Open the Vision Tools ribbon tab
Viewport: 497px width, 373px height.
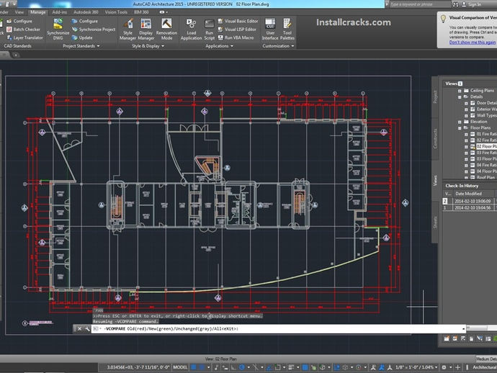coord(116,12)
